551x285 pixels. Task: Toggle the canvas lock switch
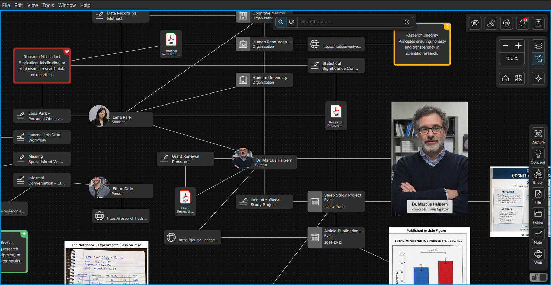(x=538, y=277)
